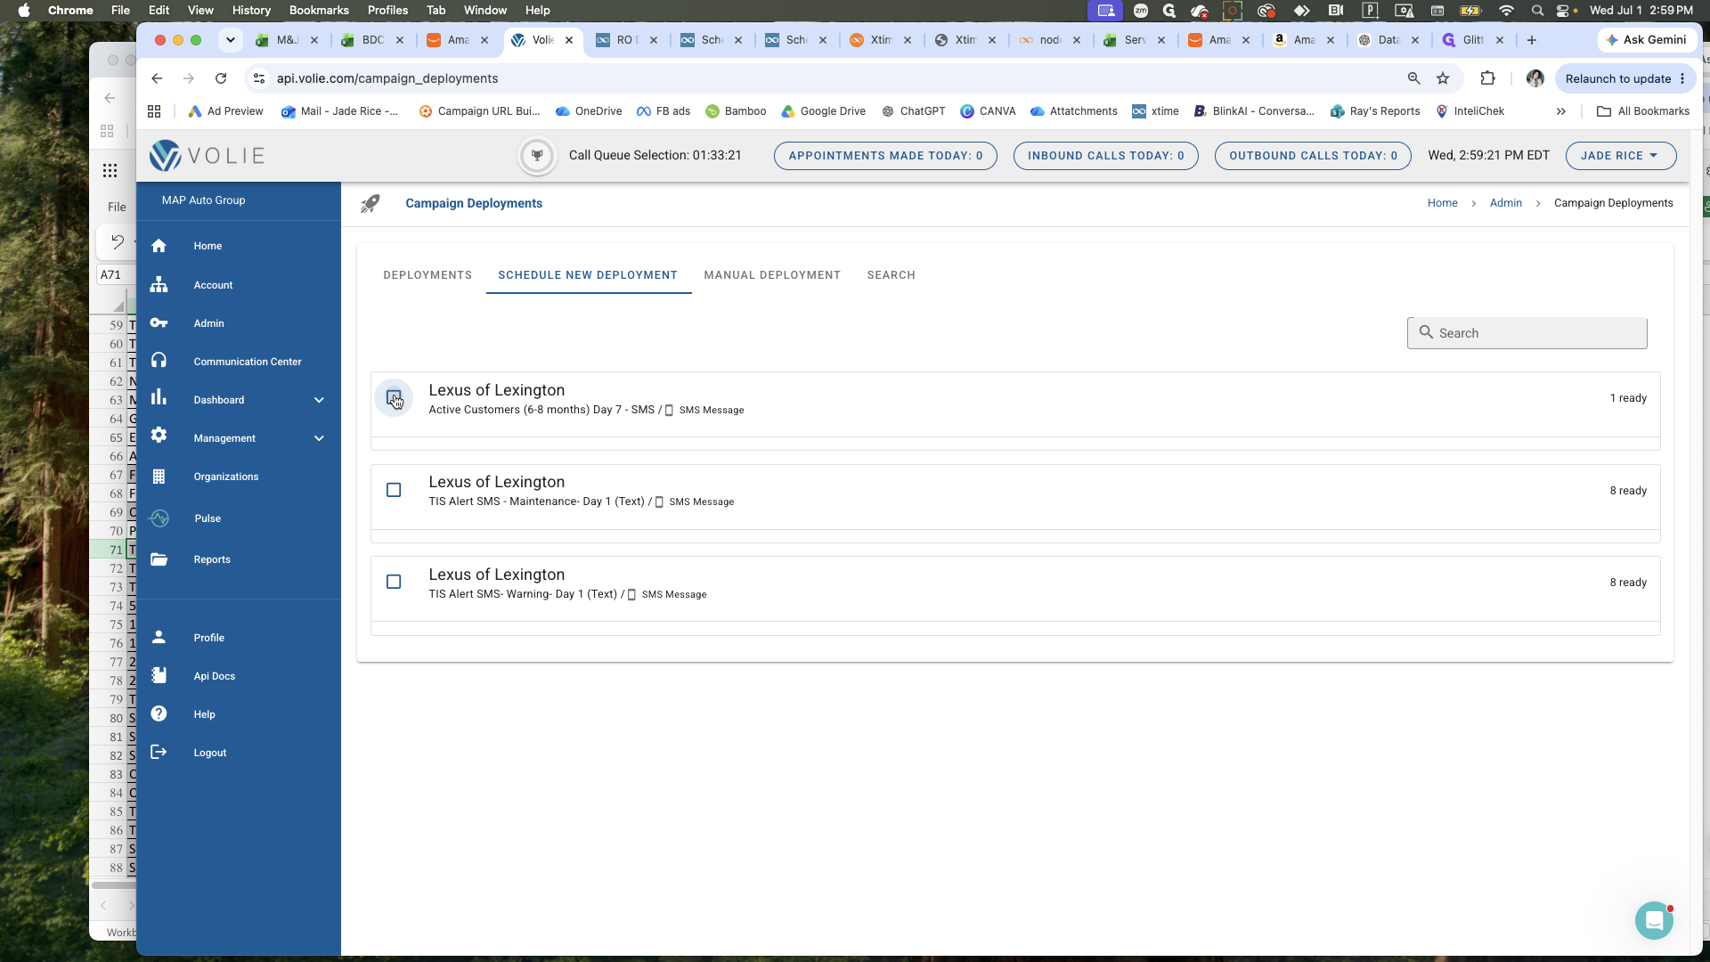Click Ask Gemini button
Screen dimensions: 1710x962
1646,40
